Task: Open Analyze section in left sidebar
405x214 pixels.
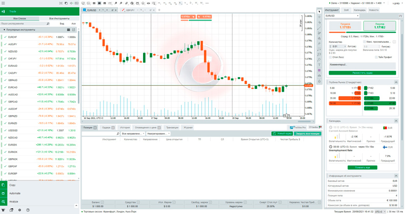Action: [x=39, y=201]
